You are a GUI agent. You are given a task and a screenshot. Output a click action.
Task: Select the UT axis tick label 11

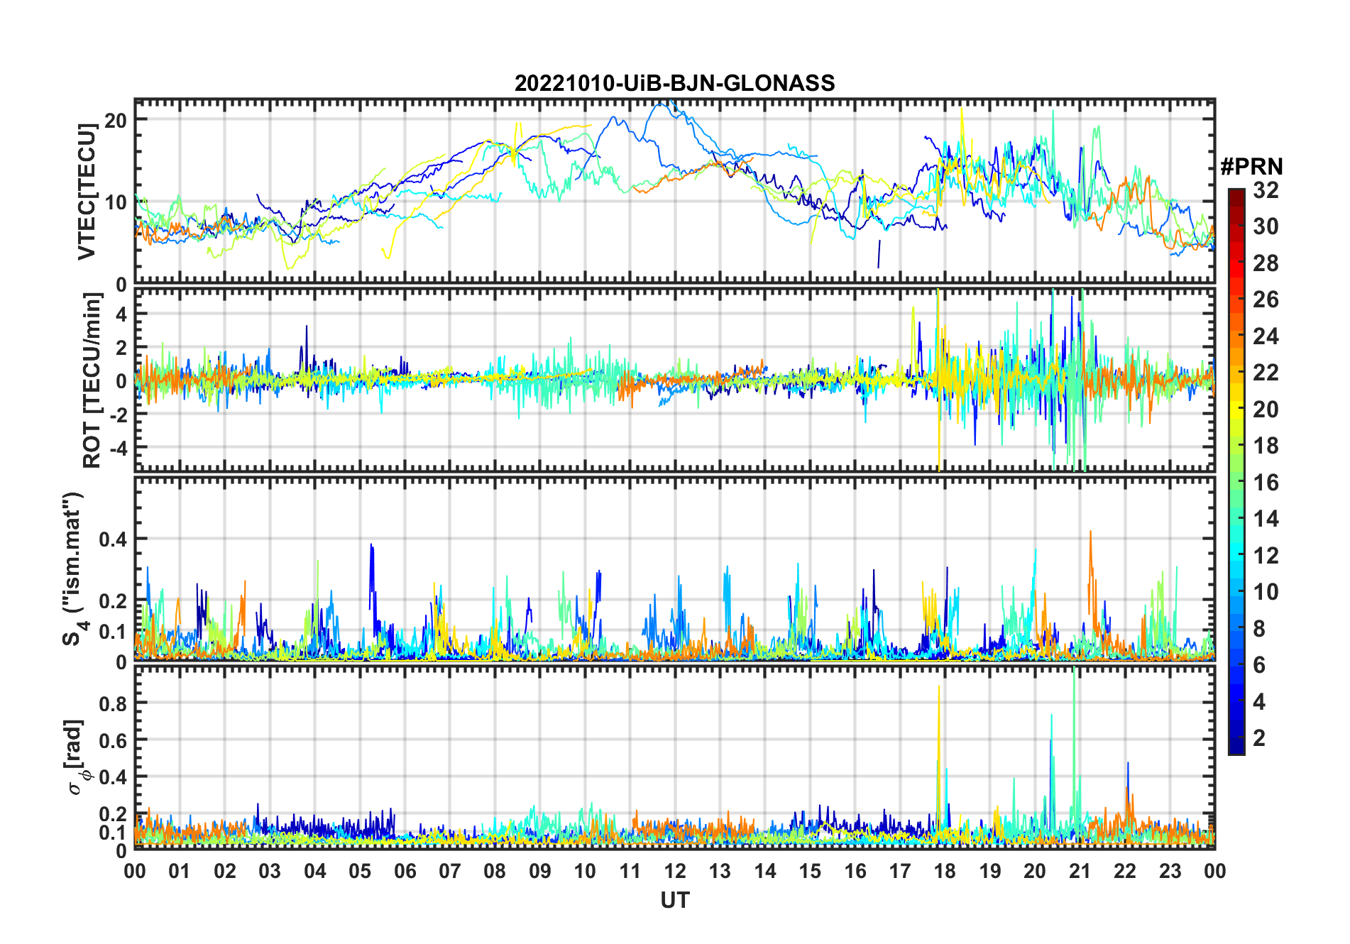(630, 872)
